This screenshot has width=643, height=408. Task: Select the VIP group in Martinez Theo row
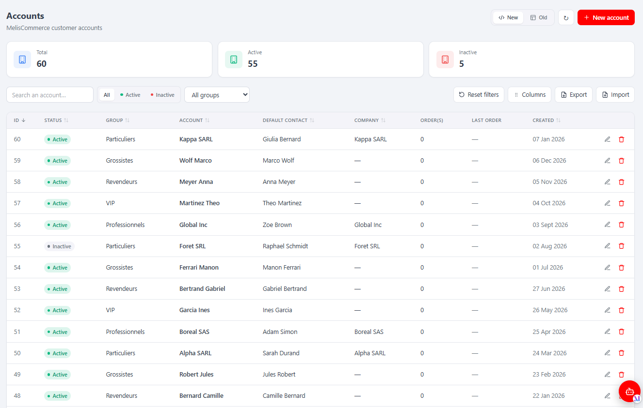point(111,203)
